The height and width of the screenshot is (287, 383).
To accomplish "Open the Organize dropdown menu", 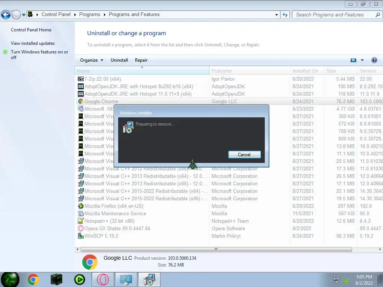I will click(x=92, y=60).
